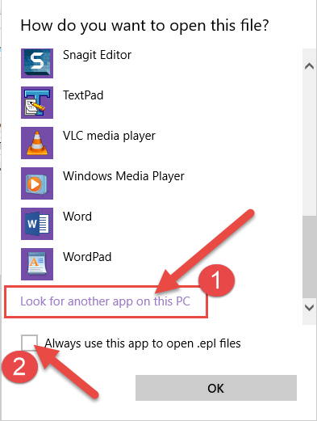Click the app list scrollbar thumb

(x=310, y=257)
